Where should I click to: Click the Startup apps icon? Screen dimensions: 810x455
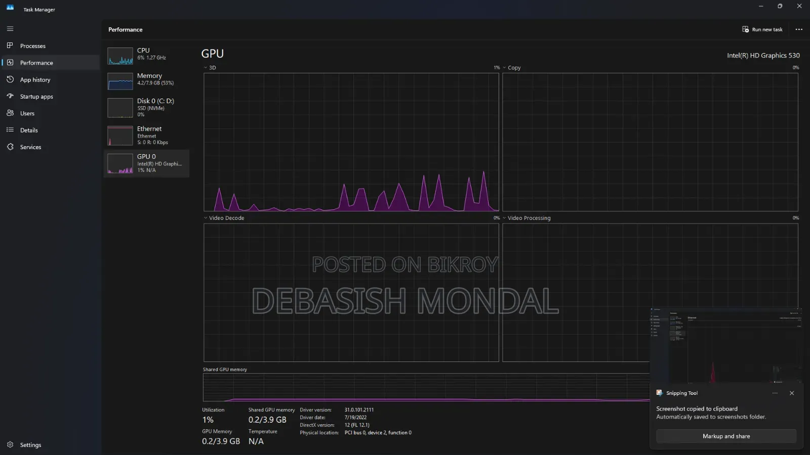pyautogui.click(x=10, y=96)
